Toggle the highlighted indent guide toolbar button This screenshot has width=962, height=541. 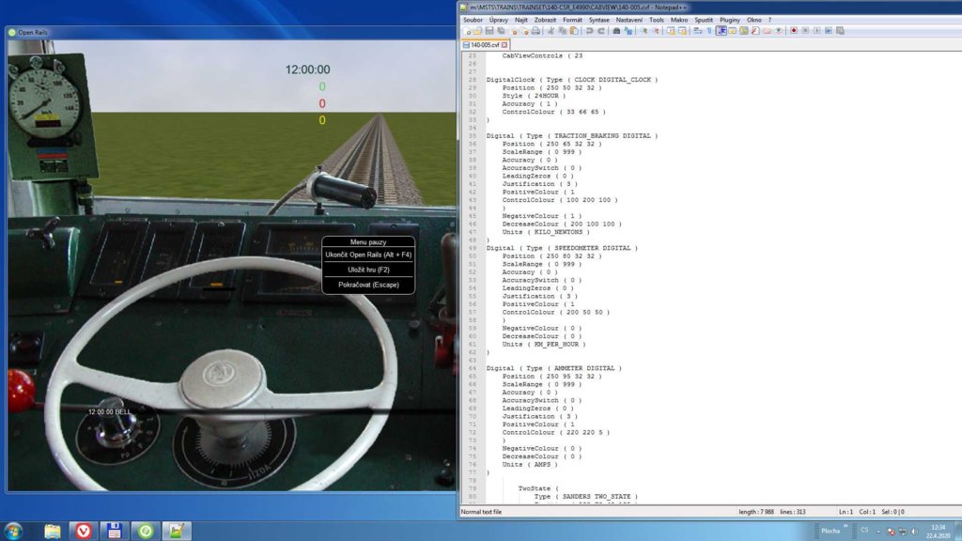(721, 31)
